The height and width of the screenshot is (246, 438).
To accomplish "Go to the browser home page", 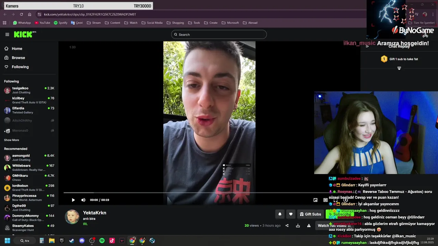I will 29,14.
